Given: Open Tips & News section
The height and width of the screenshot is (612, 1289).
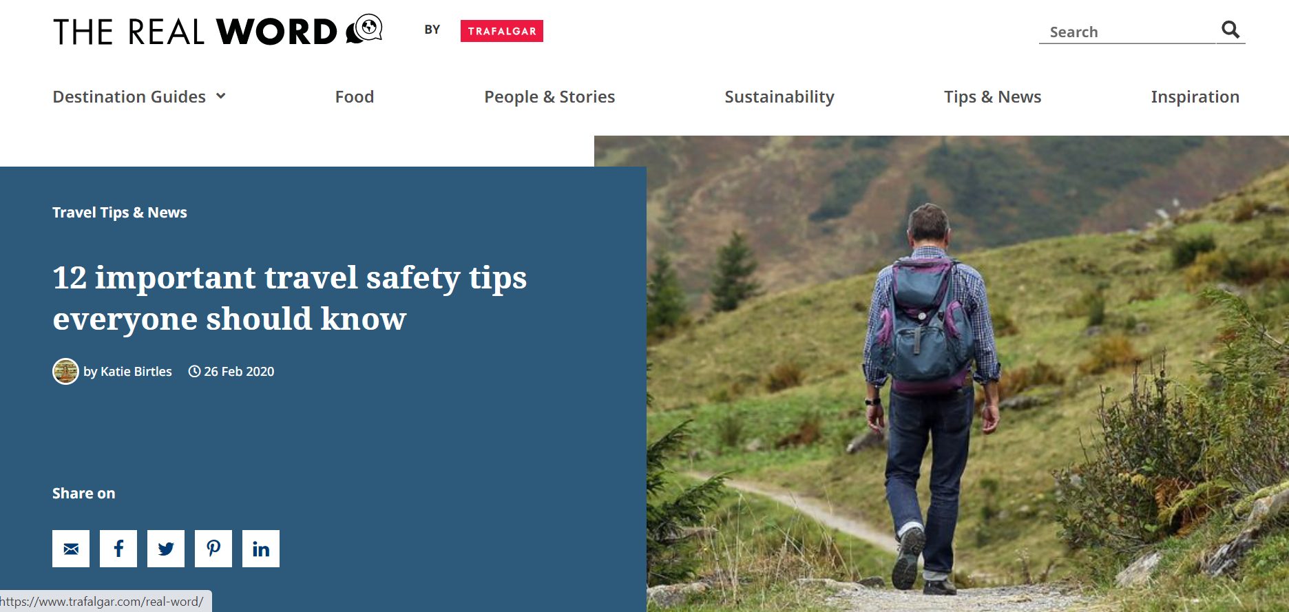Looking at the screenshot, I should 993,96.
